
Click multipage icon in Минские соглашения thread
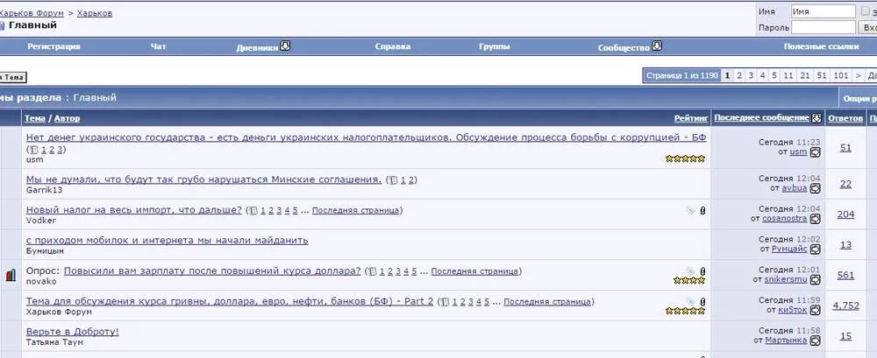(394, 180)
